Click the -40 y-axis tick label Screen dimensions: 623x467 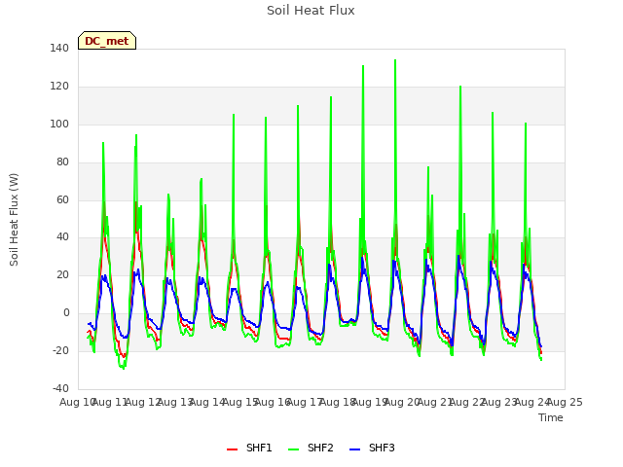tap(60, 388)
